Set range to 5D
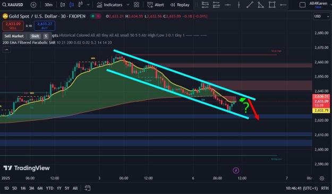332x194 pixels. pos(14,188)
